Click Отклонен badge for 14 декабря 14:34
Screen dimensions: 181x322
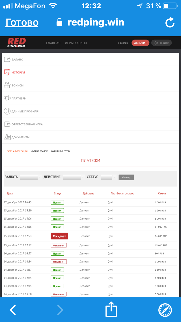(x=59, y=262)
